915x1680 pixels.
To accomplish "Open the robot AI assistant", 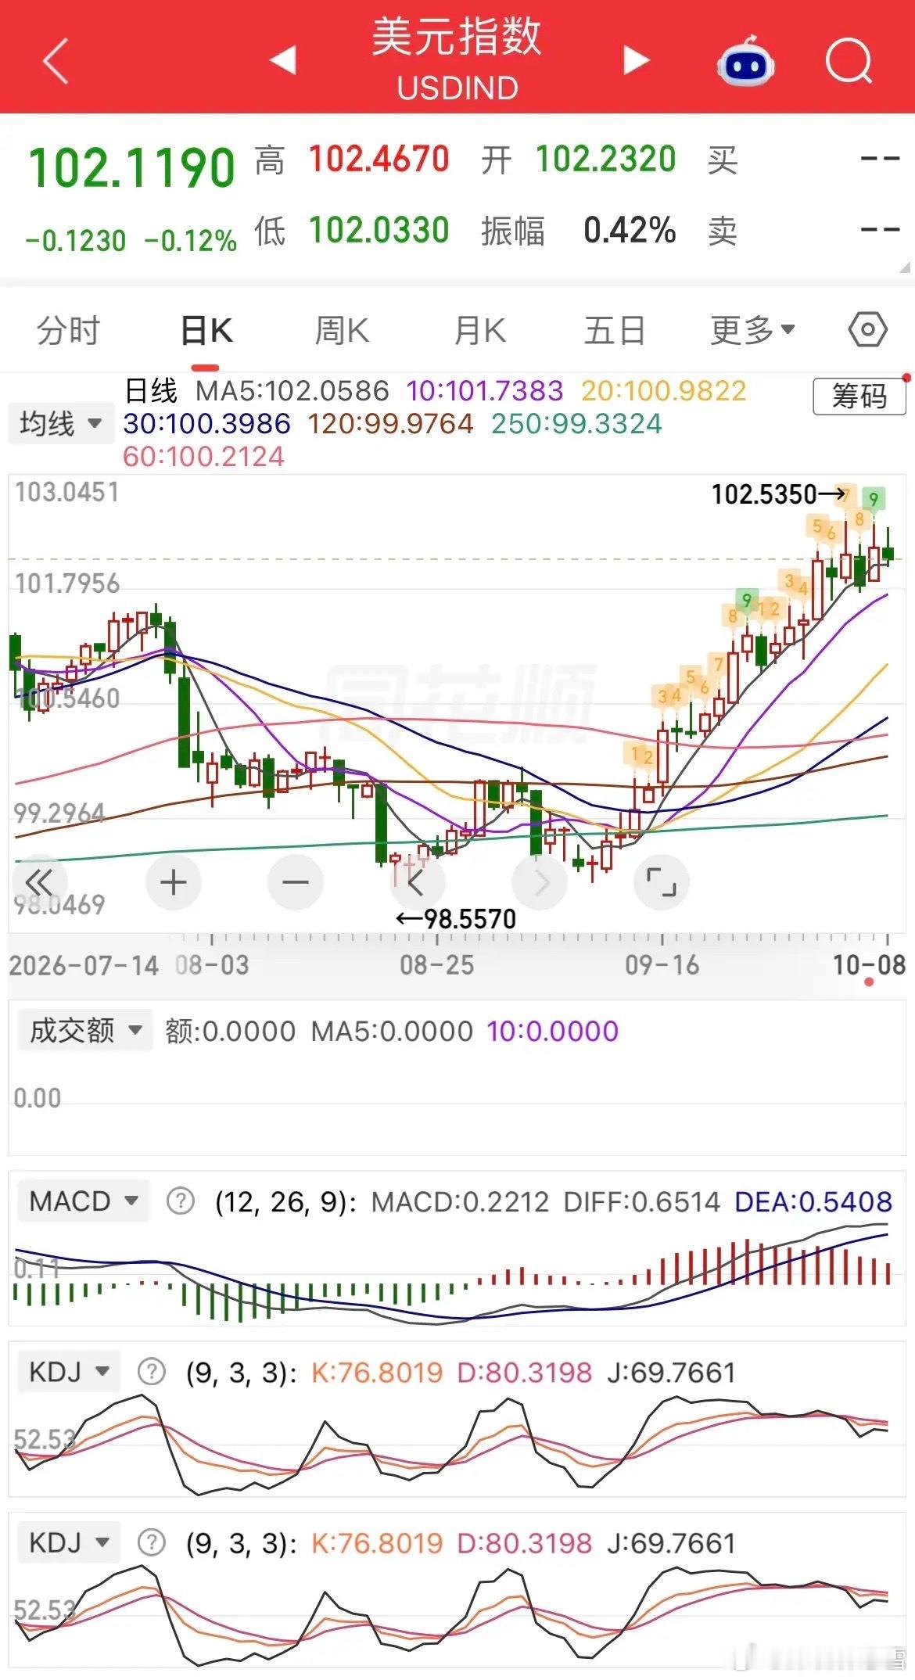I will (x=745, y=61).
